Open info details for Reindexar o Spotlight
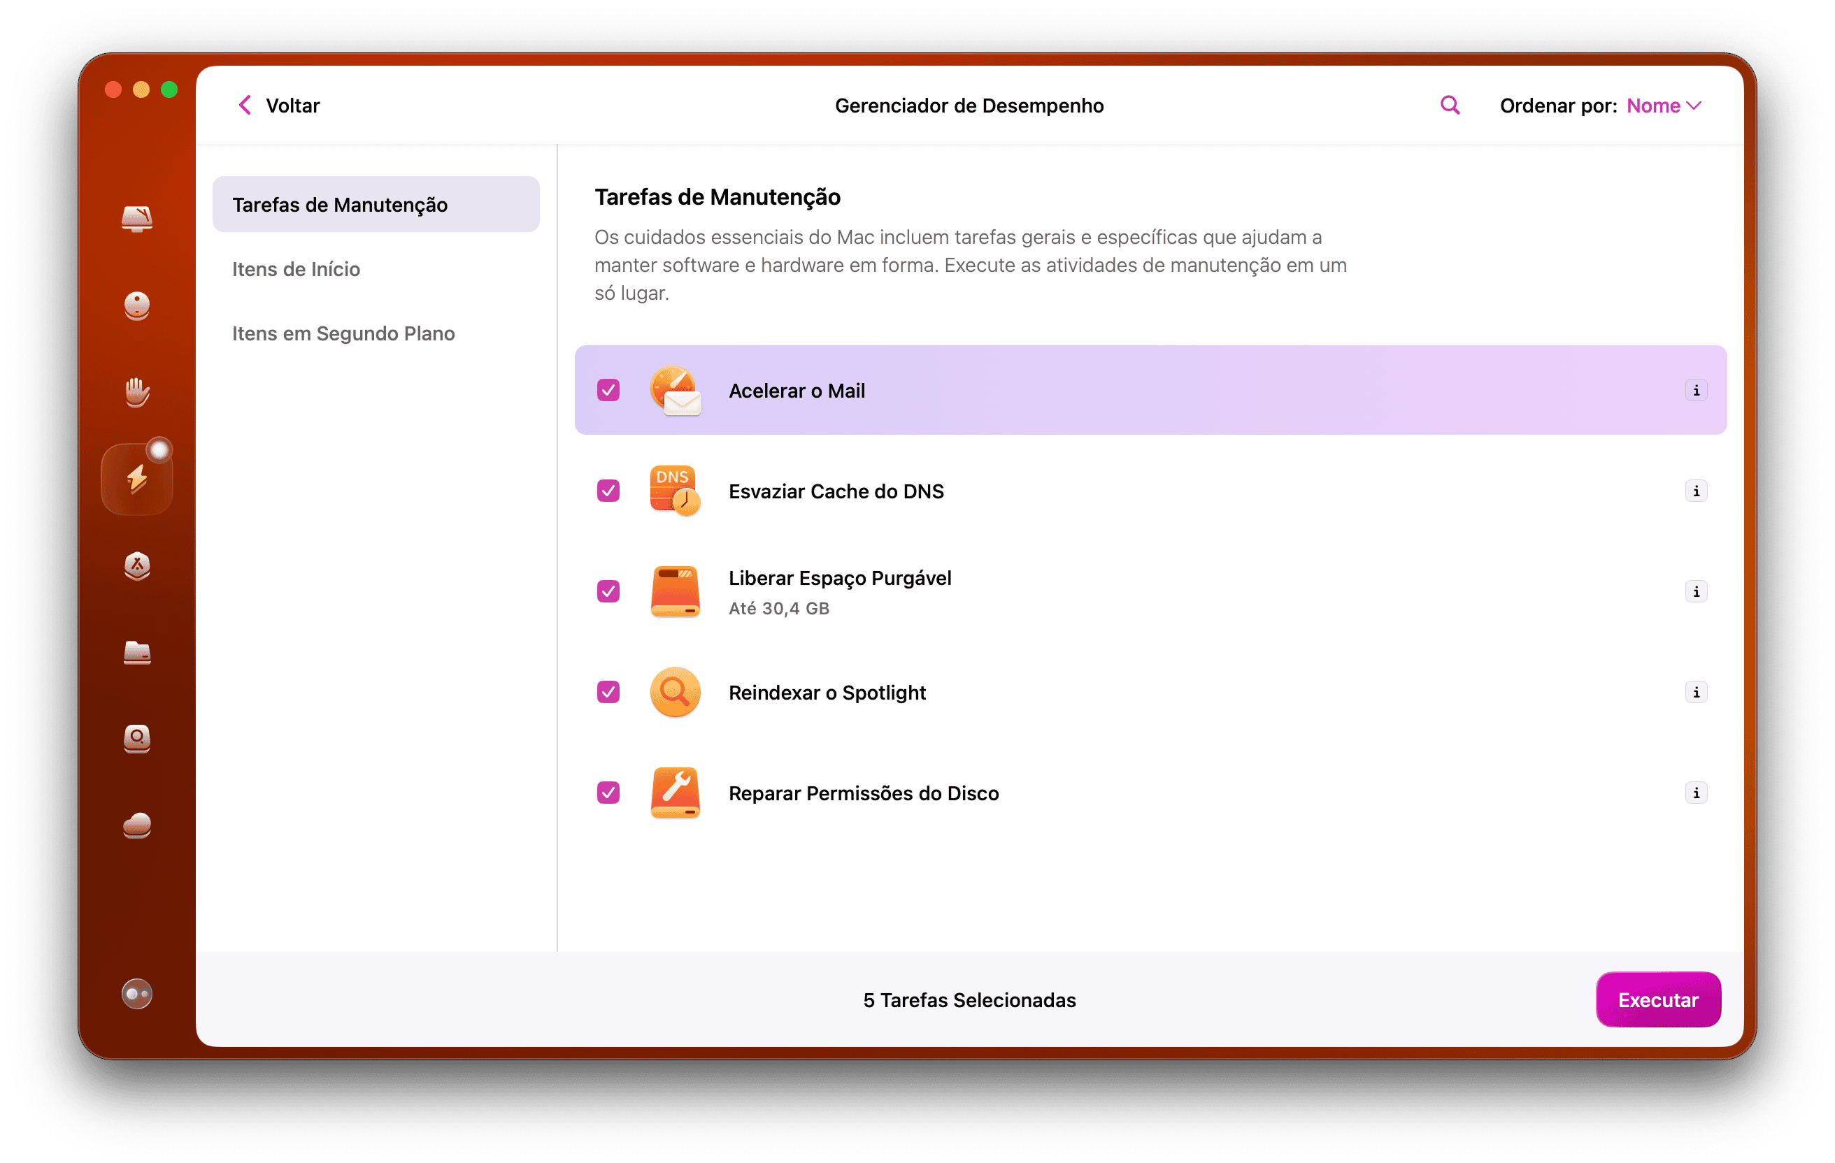 click(x=1697, y=693)
